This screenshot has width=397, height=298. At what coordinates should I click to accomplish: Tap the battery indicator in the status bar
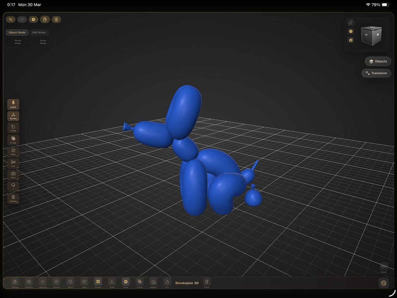click(x=385, y=5)
